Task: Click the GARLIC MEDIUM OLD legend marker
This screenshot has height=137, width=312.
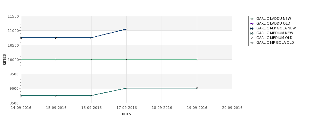Action: click(x=252, y=38)
